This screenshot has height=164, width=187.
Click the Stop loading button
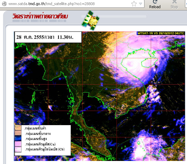pyautogui.click(x=174, y=4)
